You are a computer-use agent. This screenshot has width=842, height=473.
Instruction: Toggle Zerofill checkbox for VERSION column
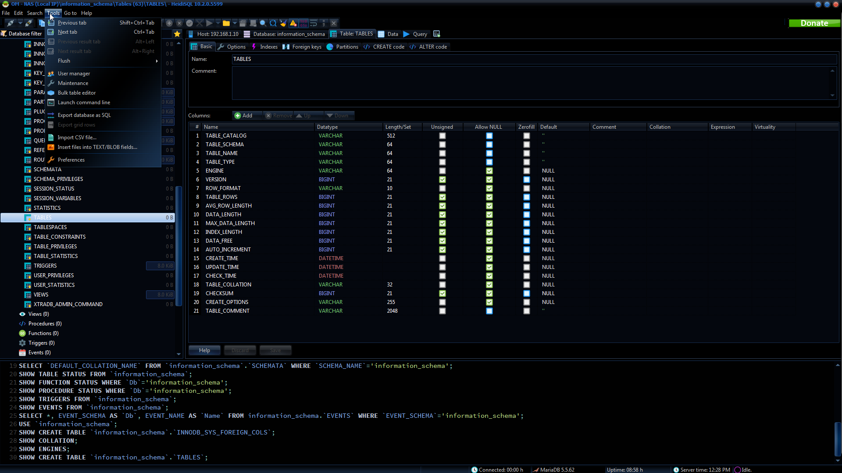(x=526, y=180)
